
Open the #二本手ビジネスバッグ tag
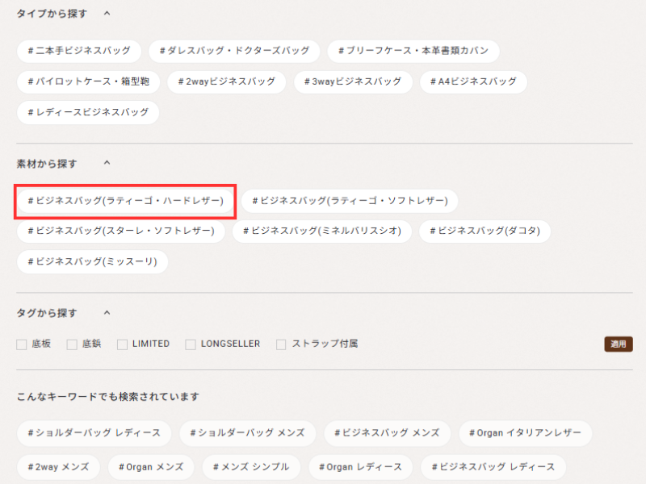pyautogui.click(x=79, y=51)
